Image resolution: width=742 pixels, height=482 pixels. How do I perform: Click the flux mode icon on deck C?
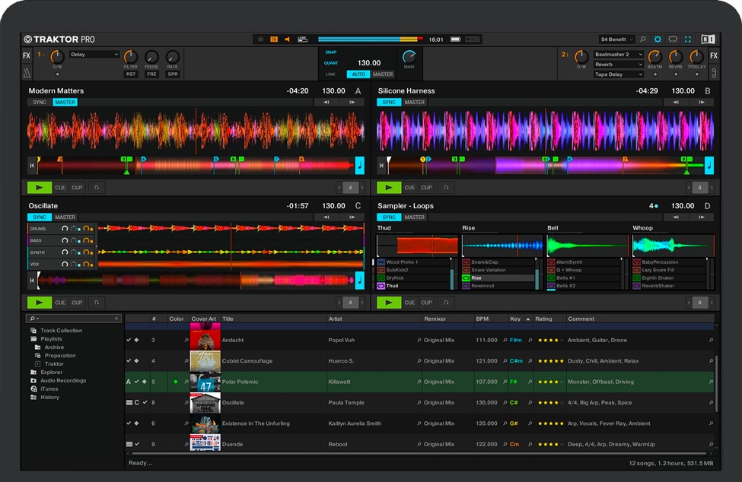(x=97, y=303)
